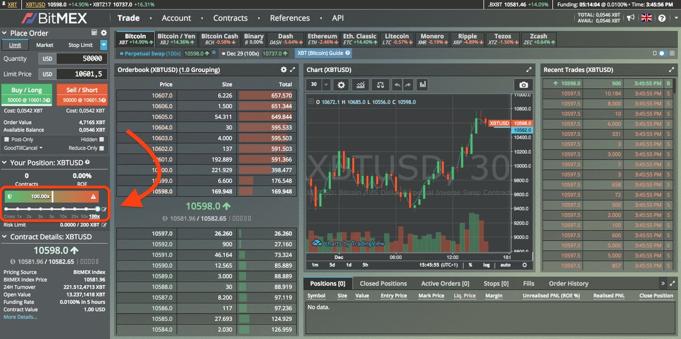Open order type dropdown next to Stop Limit
681x339 pixels.
pyautogui.click(x=104, y=45)
